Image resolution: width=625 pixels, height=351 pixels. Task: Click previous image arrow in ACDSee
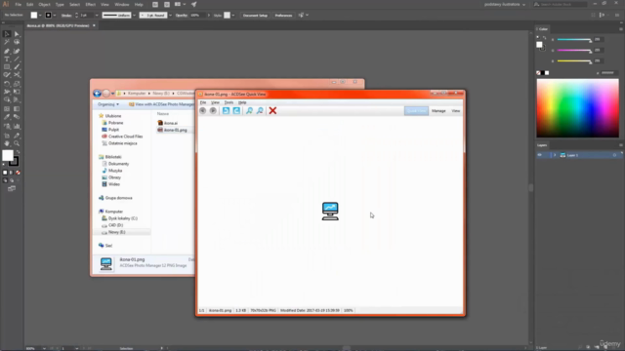click(202, 110)
